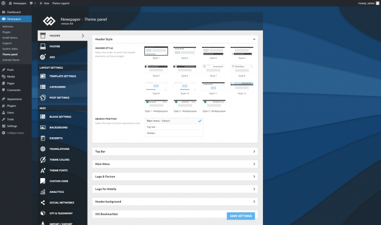Click the Theme Fonts icon
This screenshot has height=225, width=381.
pos(43,171)
